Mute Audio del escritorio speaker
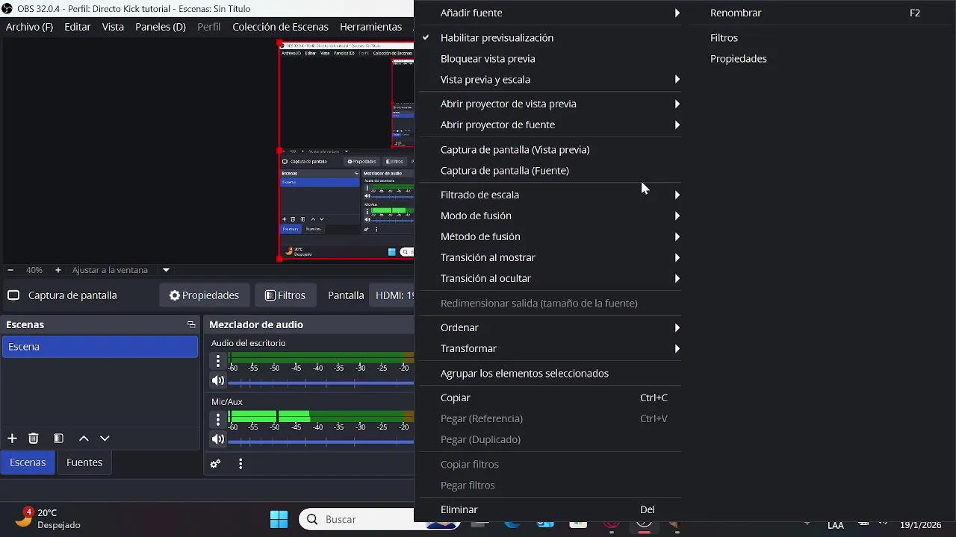956x537 pixels. [218, 381]
